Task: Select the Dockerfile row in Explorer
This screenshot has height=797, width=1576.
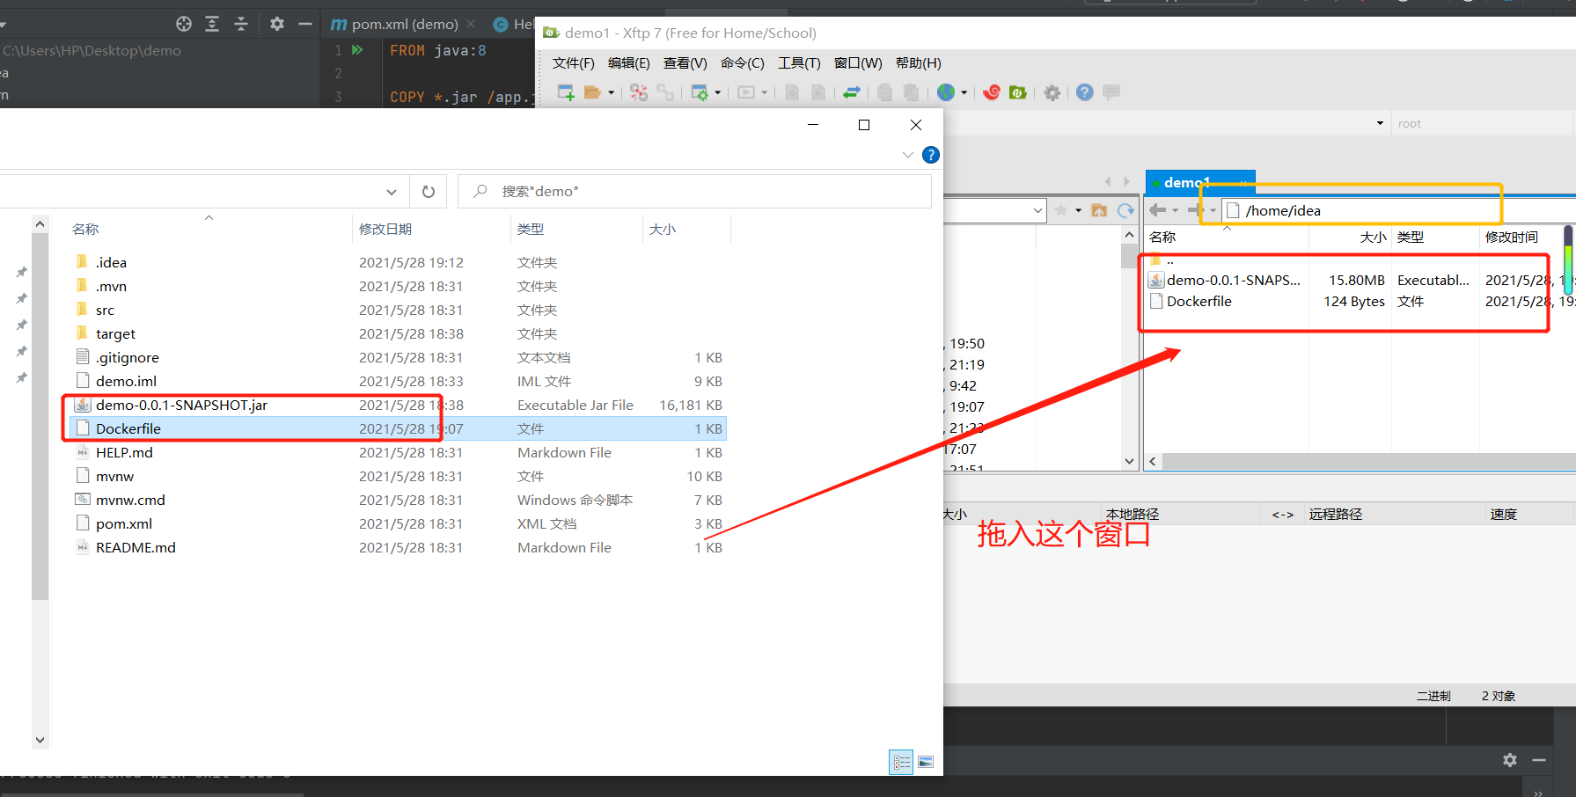Action: click(x=398, y=428)
